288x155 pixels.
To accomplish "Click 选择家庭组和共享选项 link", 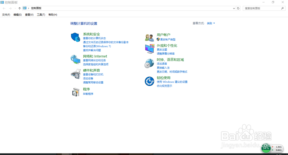I will [96, 64].
